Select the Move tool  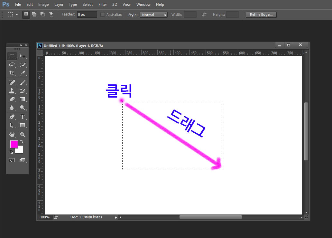pos(23,56)
